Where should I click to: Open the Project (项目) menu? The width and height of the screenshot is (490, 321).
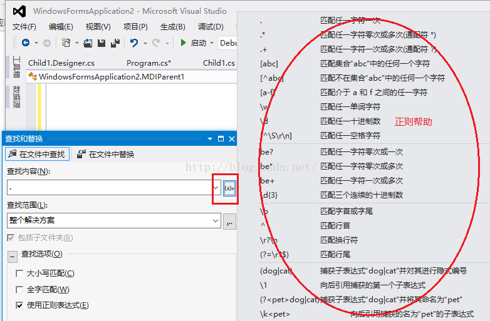tap(135, 27)
